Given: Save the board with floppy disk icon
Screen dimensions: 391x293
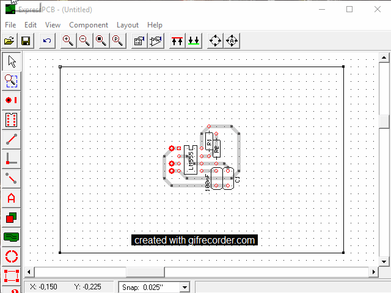Looking at the screenshot, I should 26,41.
